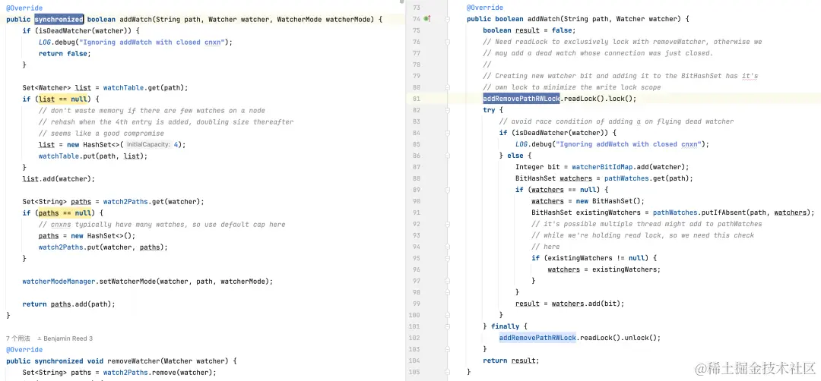Viewport: 821px width, 381px height.
Task: Click 'new BitHashSet()' on line 90
Action: (x=608, y=201)
